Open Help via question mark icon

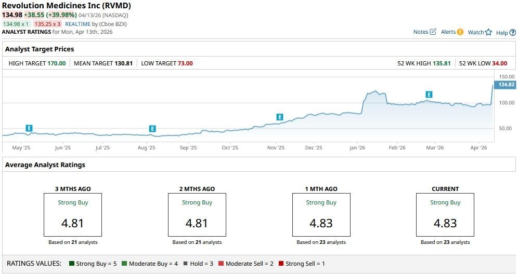pos(512,33)
